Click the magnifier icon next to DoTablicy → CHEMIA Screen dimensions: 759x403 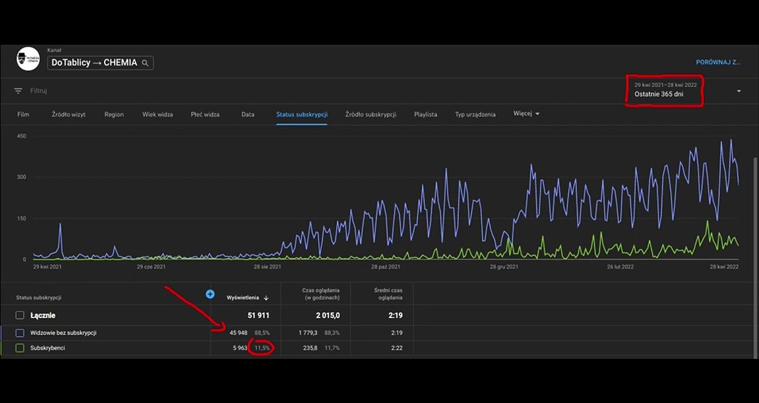(x=145, y=63)
